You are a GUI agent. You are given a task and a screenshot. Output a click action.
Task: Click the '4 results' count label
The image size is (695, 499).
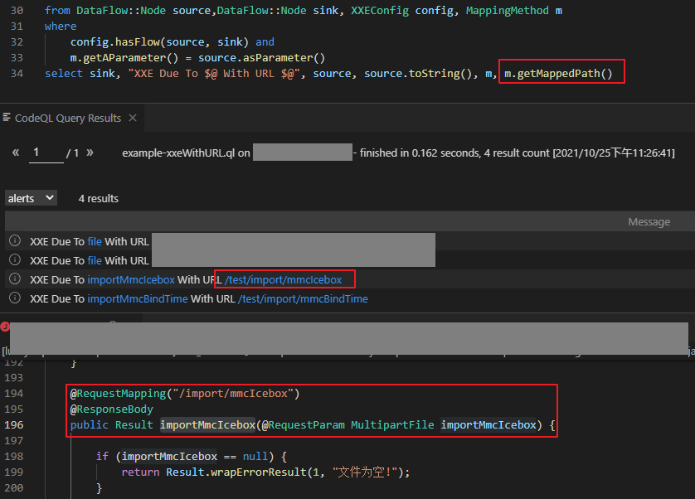coord(99,199)
